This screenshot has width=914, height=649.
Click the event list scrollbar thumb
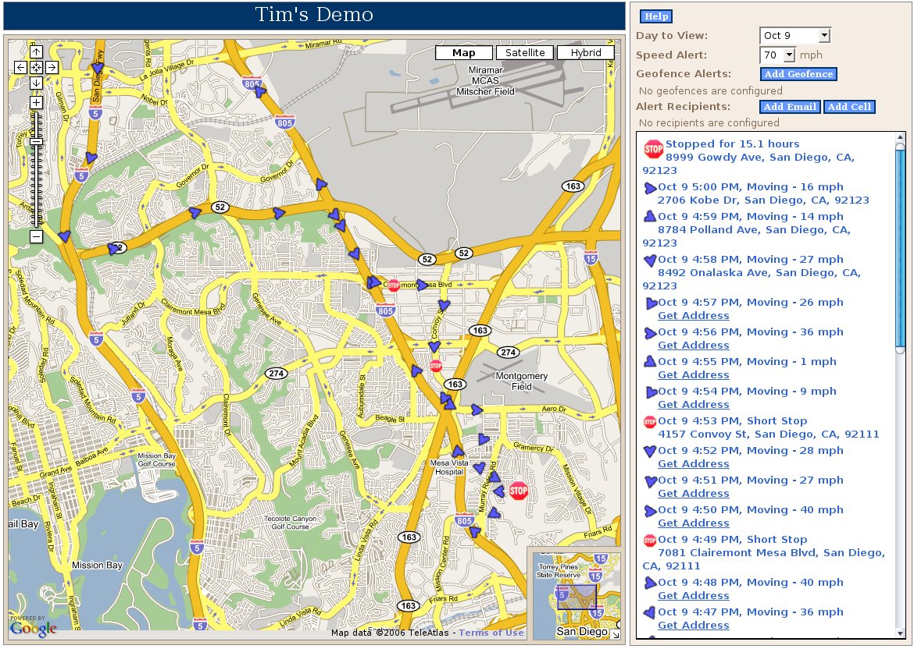[x=901, y=249]
